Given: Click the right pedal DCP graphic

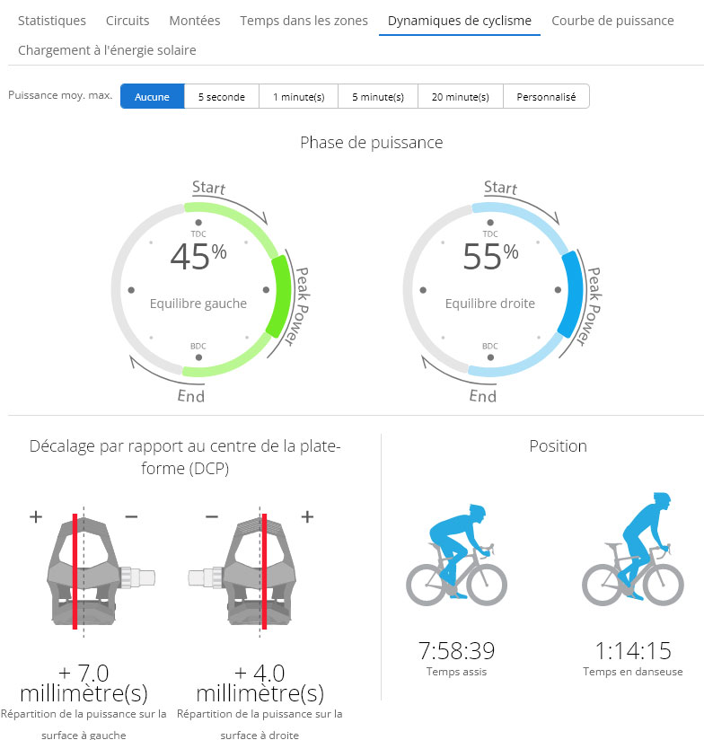Looking at the screenshot, I should (x=242, y=572).
